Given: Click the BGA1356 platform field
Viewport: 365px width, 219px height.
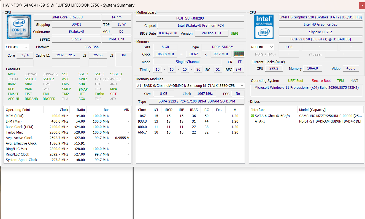Looking at the screenshot, I should point(92,47).
